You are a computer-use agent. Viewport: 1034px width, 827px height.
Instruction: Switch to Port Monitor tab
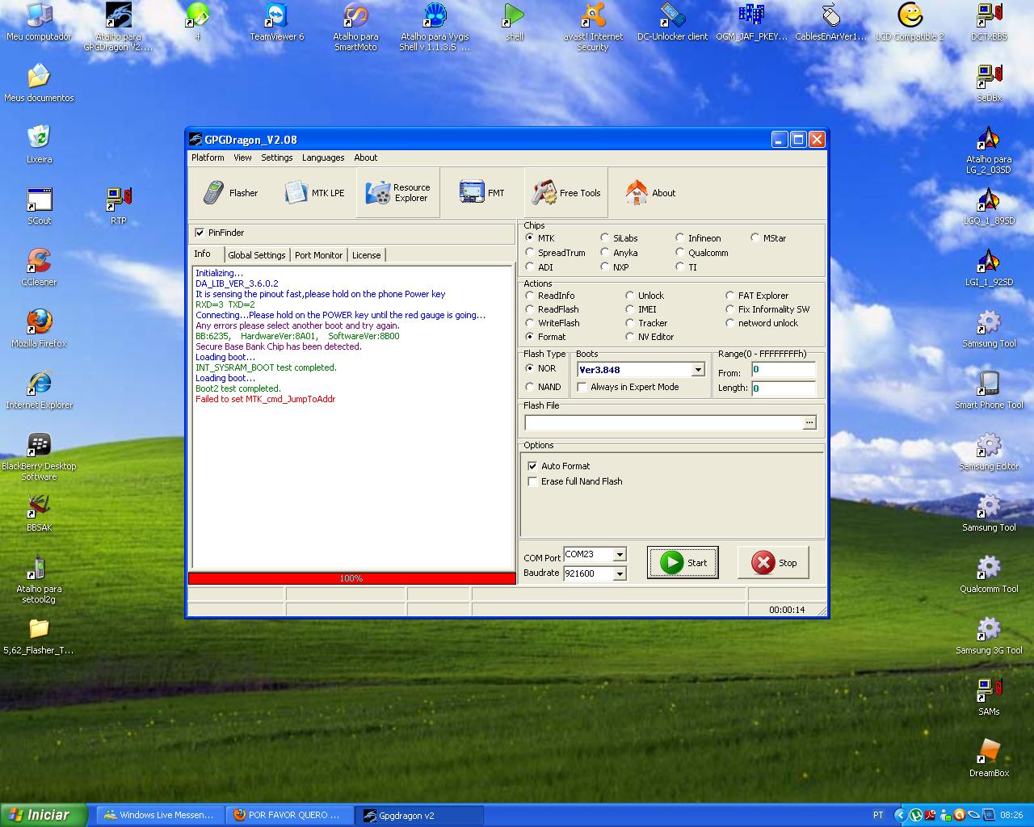(318, 255)
